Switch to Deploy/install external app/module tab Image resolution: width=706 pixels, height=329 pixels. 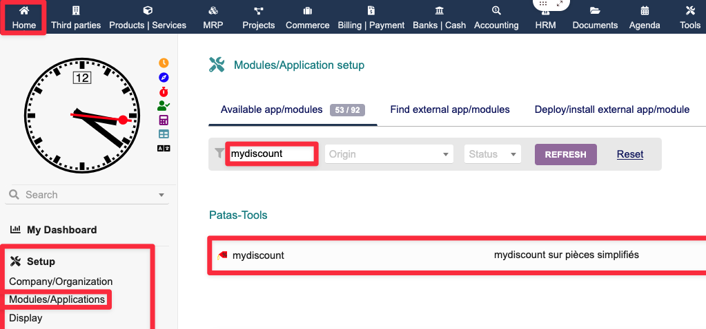(611, 109)
